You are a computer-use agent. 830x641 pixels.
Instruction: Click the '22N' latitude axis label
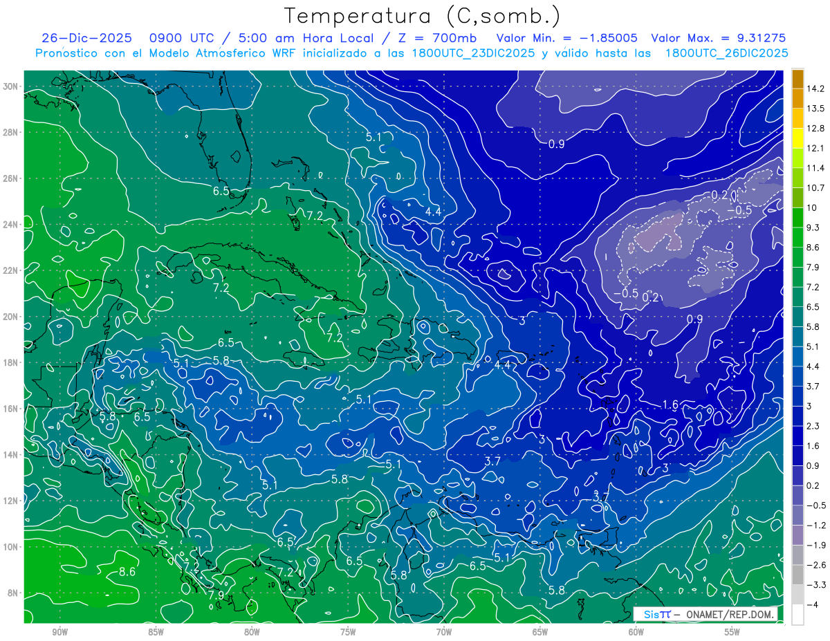click(11, 270)
